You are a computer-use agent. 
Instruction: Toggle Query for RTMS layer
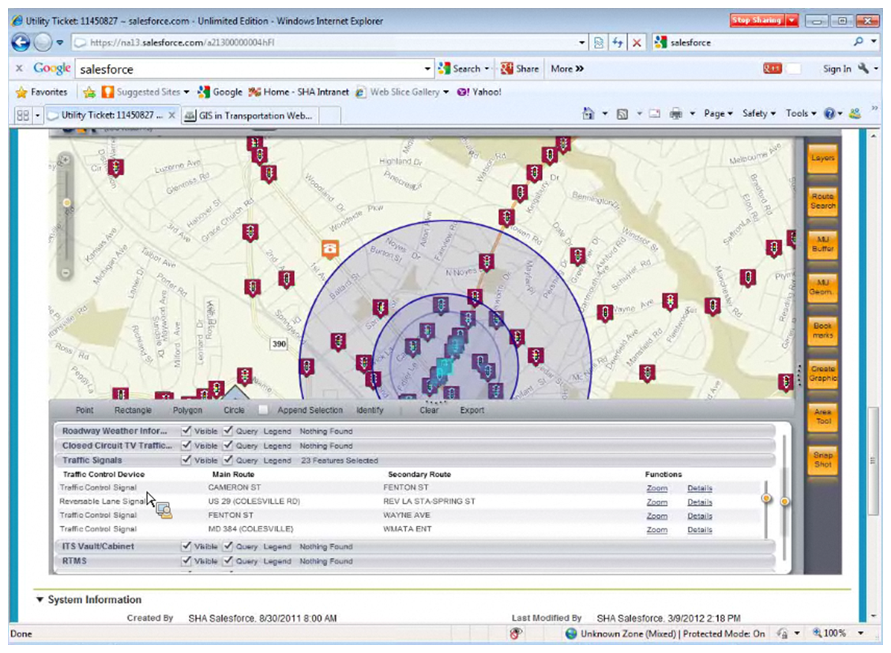tap(227, 561)
